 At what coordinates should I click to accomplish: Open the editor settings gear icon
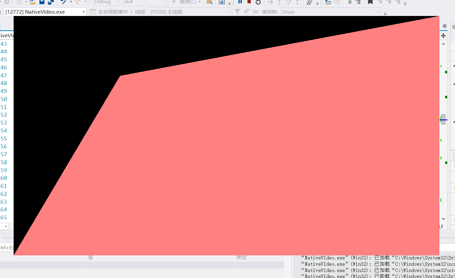tap(444, 26)
